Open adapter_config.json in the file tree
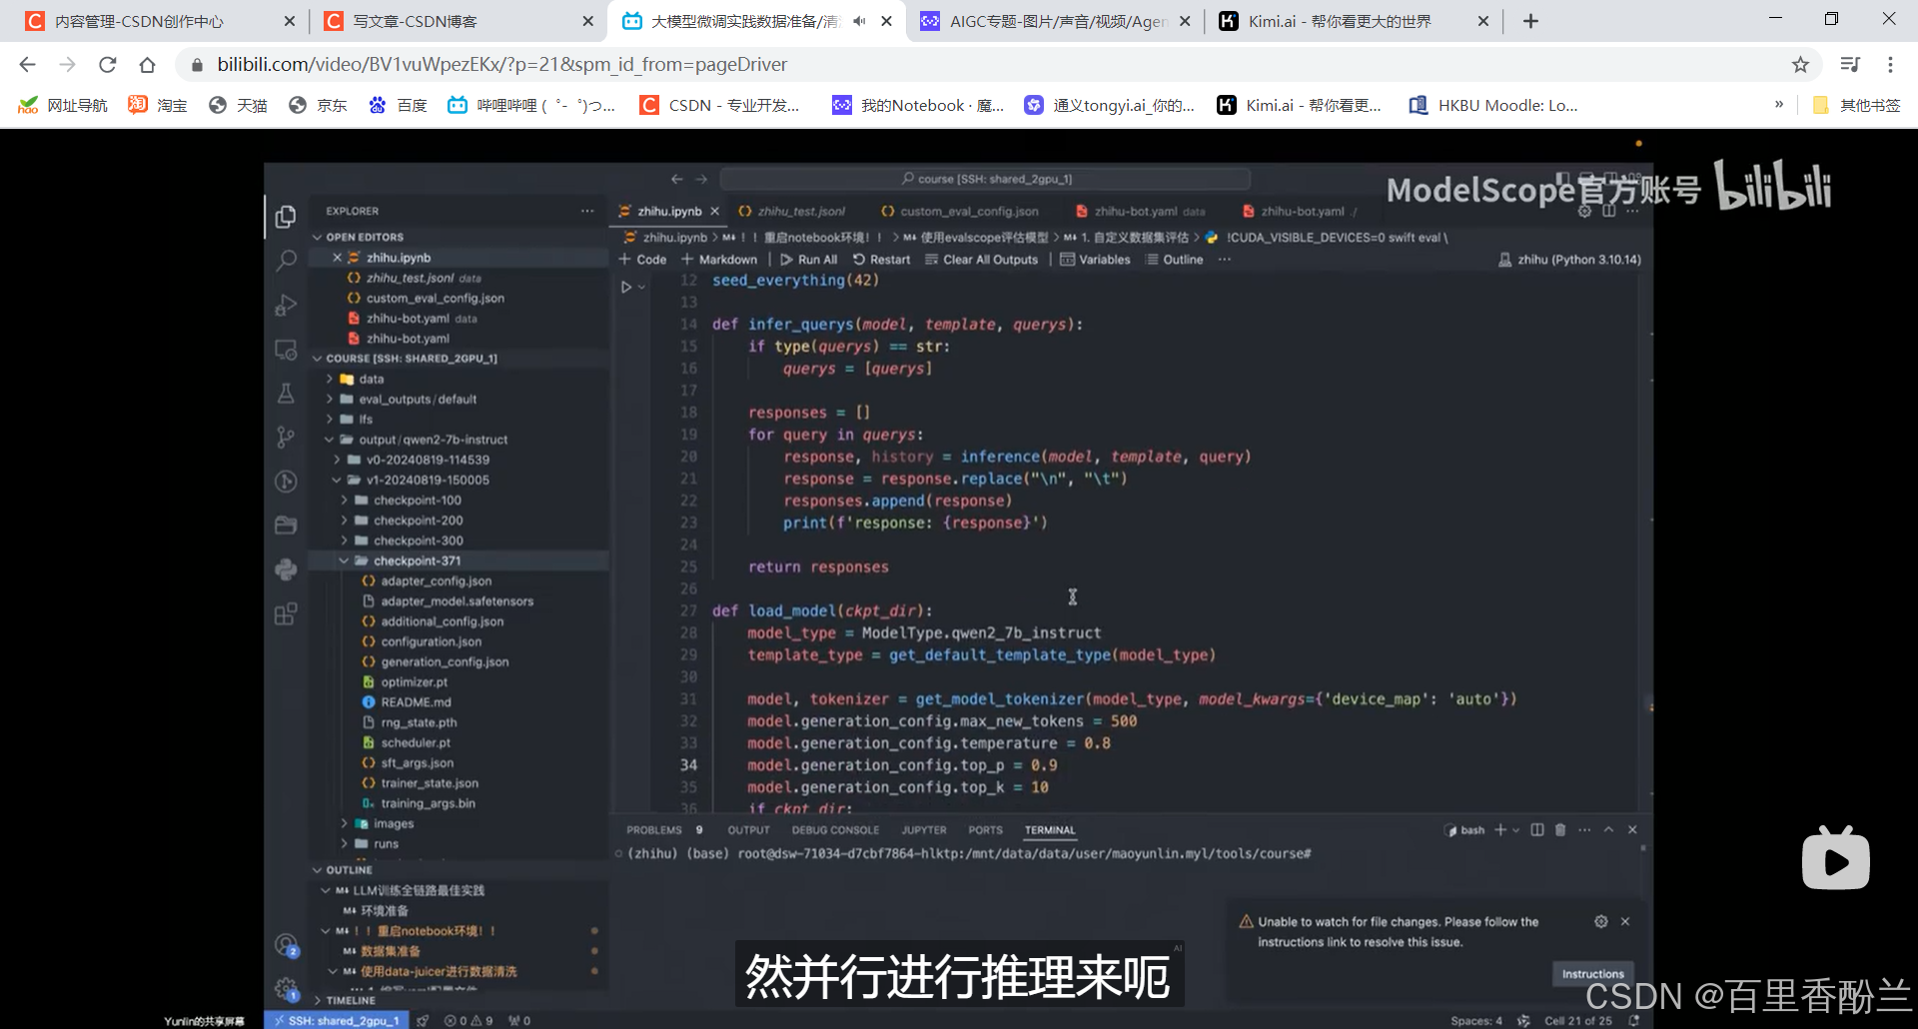Image resolution: width=1918 pixels, height=1029 pixels. click(436, 581)
